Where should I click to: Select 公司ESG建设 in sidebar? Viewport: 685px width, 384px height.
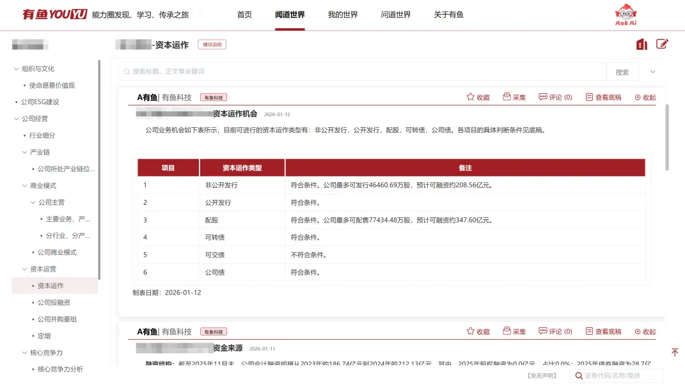pos(40,102)
